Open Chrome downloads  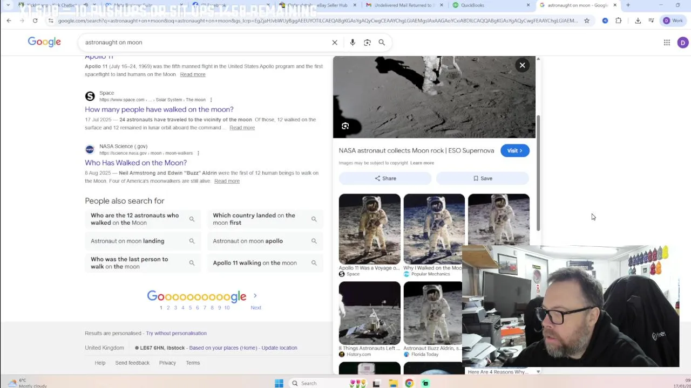pyautogui.click(x=638, y=20)
